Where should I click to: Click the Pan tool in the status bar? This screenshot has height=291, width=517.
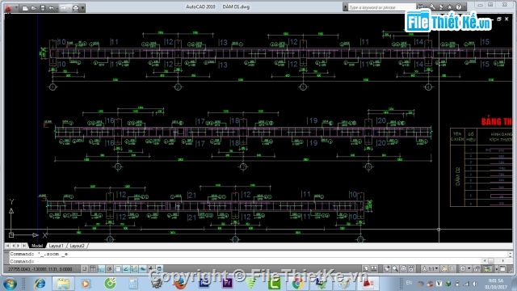point(387,269)
